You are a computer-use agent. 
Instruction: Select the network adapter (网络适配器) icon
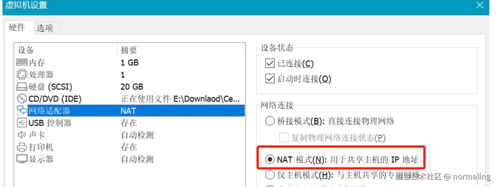coord(22,111)
